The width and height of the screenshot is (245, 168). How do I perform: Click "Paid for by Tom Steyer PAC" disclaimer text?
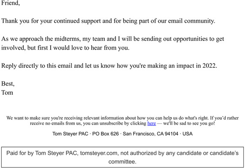[42, 153]
